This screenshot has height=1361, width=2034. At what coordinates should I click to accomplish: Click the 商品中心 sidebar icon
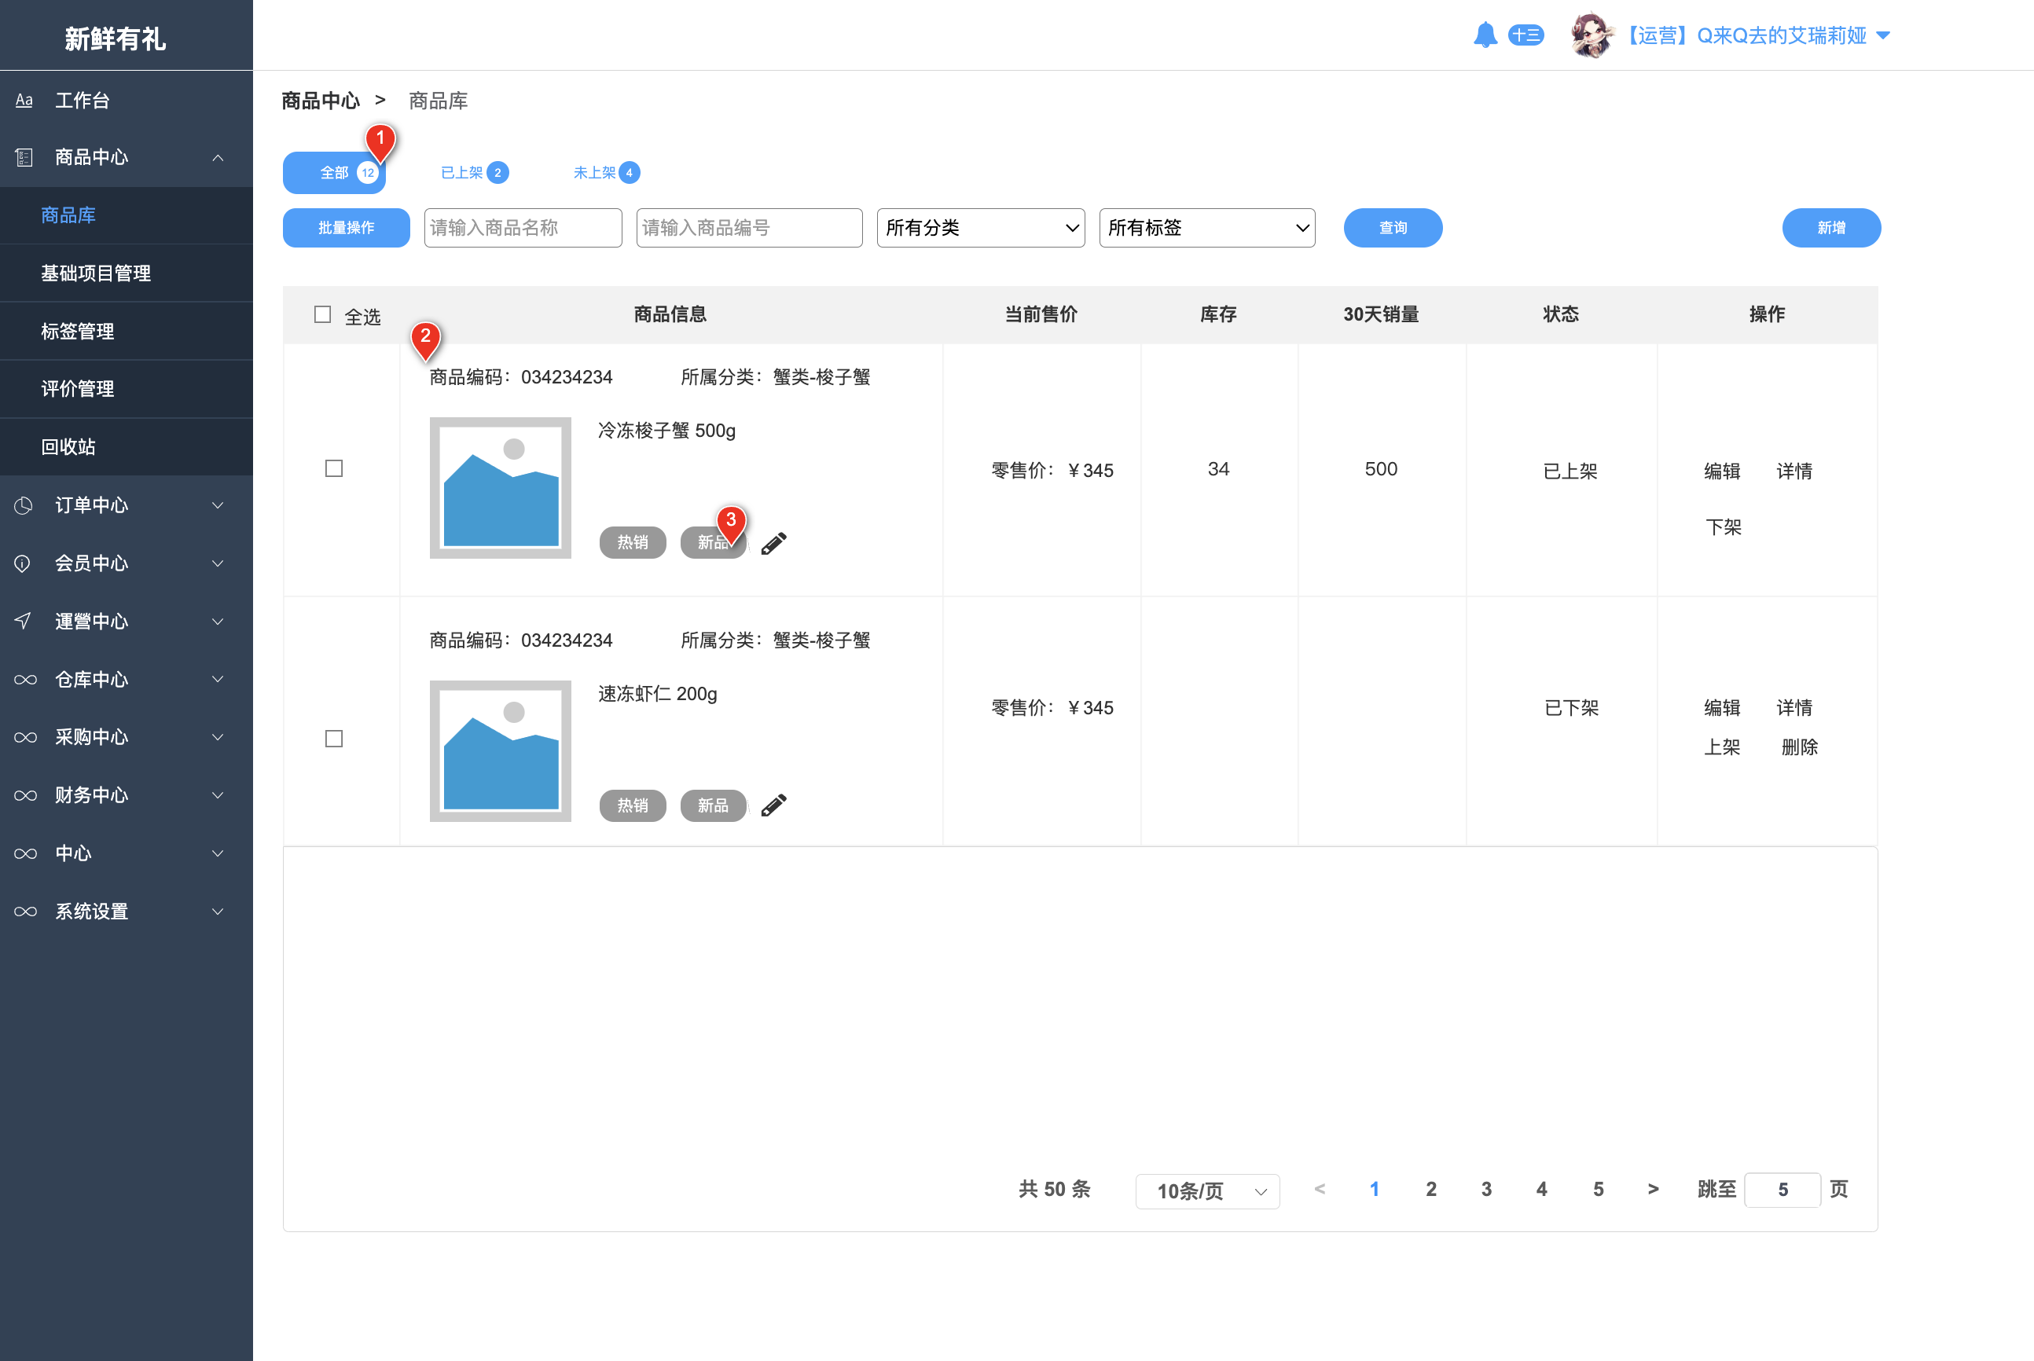coord(24,157)
